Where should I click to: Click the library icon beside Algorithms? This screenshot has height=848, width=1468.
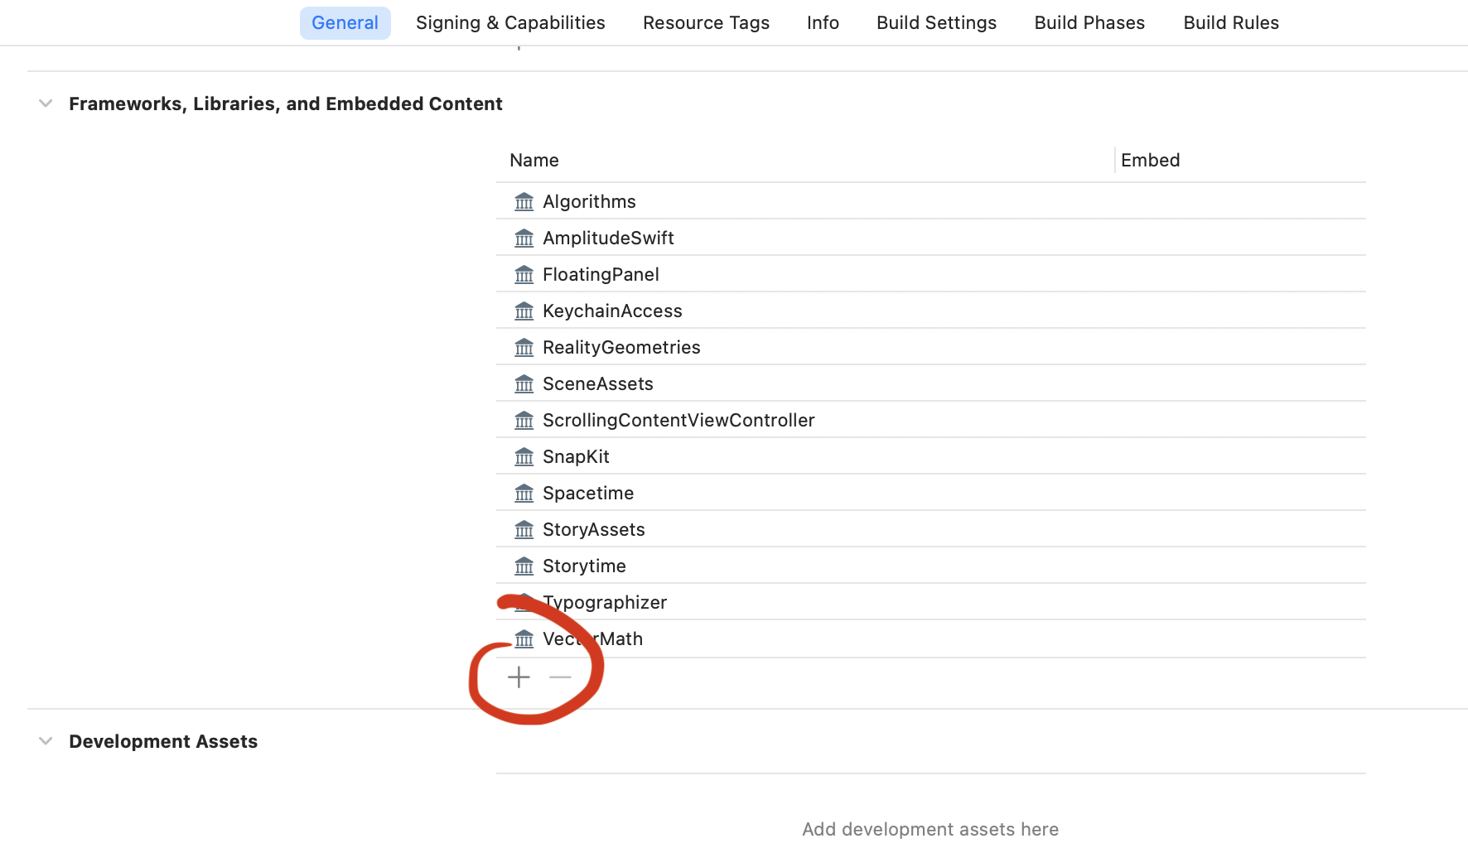pos(524,202)
